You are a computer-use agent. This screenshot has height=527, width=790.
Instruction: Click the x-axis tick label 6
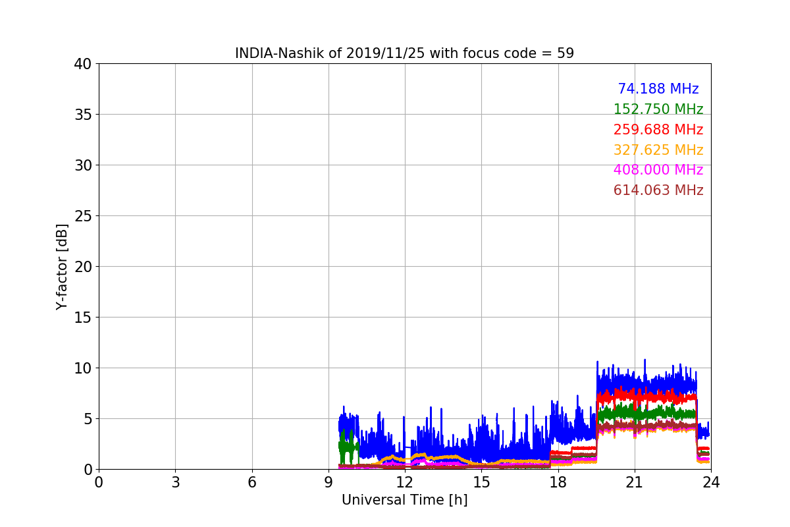[251, 482]
